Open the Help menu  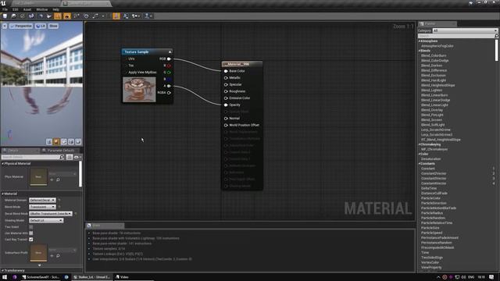tap(55, 9)
